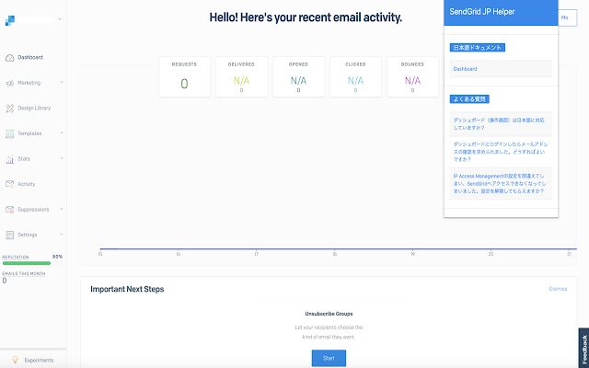
Task: Open the account name dropdown arrow
Action: click(x=60, y=19)
